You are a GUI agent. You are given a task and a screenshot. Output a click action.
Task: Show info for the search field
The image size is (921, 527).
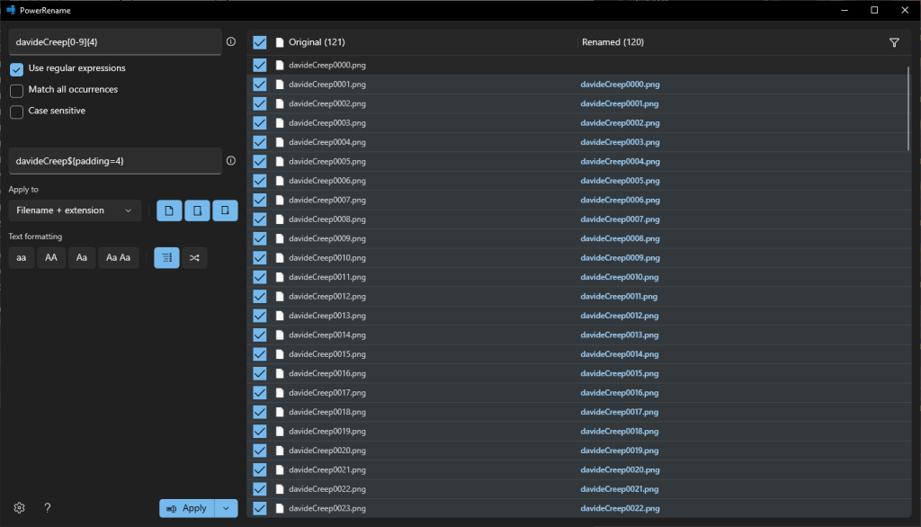pos(231,41)
